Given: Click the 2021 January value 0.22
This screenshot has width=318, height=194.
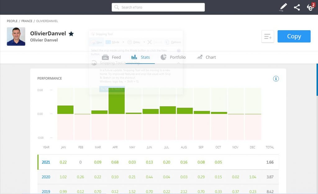Looking at the screenshot, I should [63, 162].
